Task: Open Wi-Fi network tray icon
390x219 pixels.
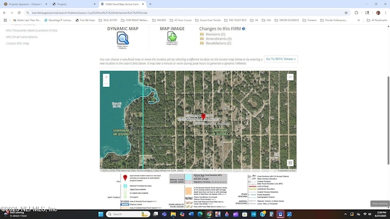Action: click(364, 214)
